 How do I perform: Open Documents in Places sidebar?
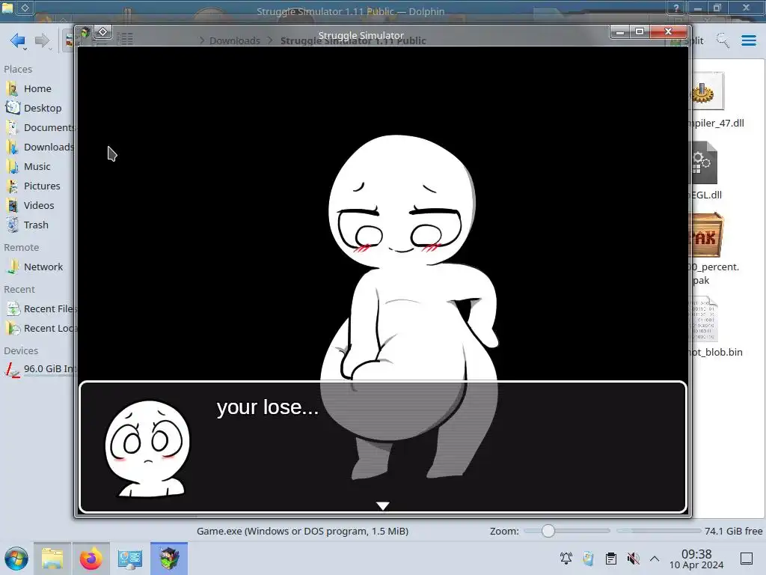click(37, 127)
